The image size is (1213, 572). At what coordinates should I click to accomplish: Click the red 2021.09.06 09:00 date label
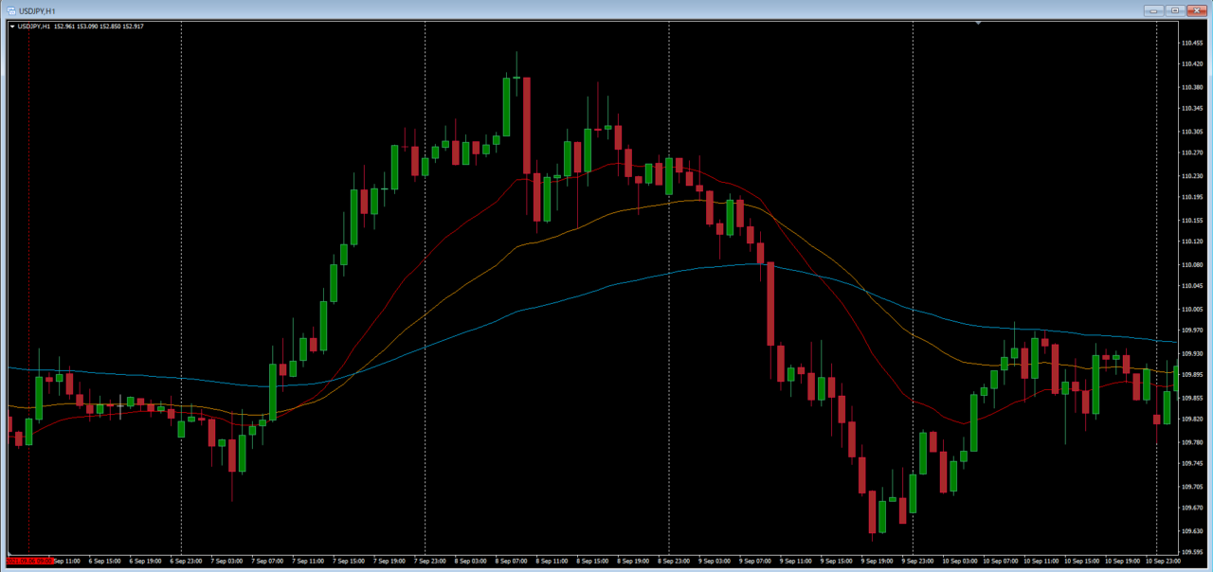30,561
